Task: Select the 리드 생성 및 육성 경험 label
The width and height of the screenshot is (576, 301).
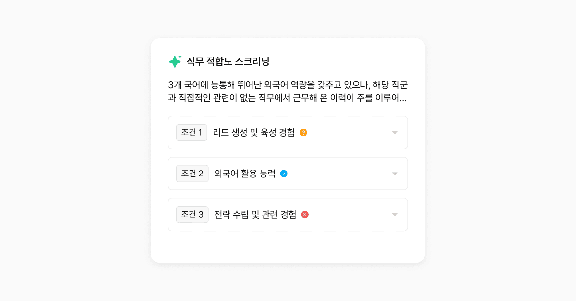Action: click(x=254, y=133)
